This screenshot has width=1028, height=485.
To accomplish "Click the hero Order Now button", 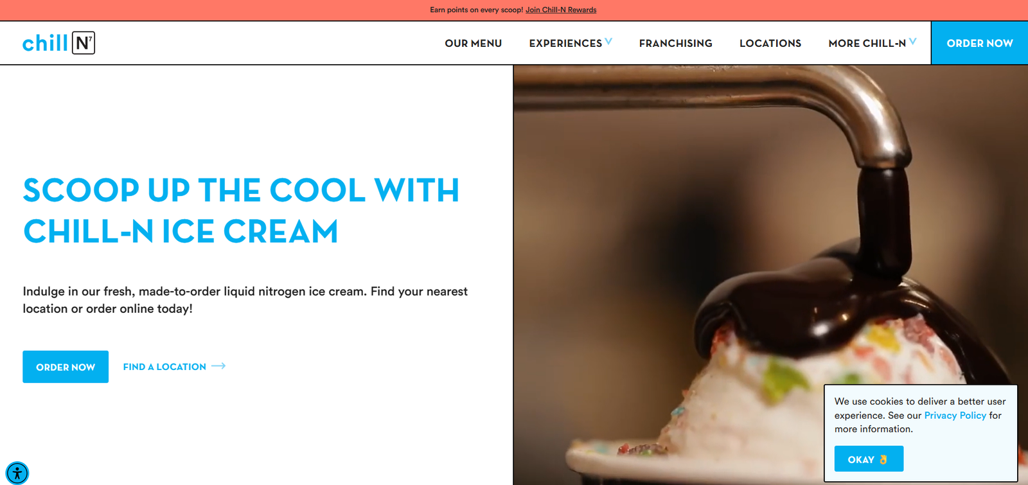I will (x=66, y=367).
